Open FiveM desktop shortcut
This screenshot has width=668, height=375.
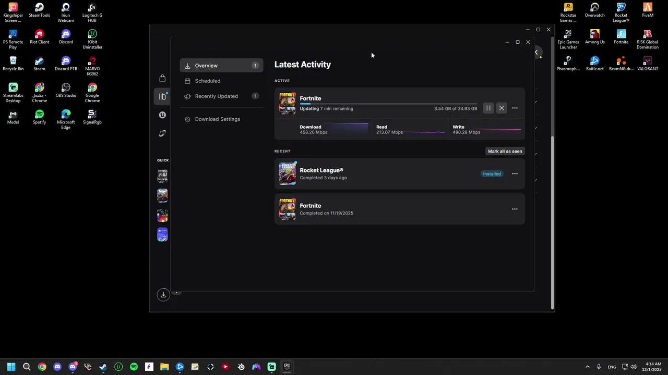(x=648, y=10)
